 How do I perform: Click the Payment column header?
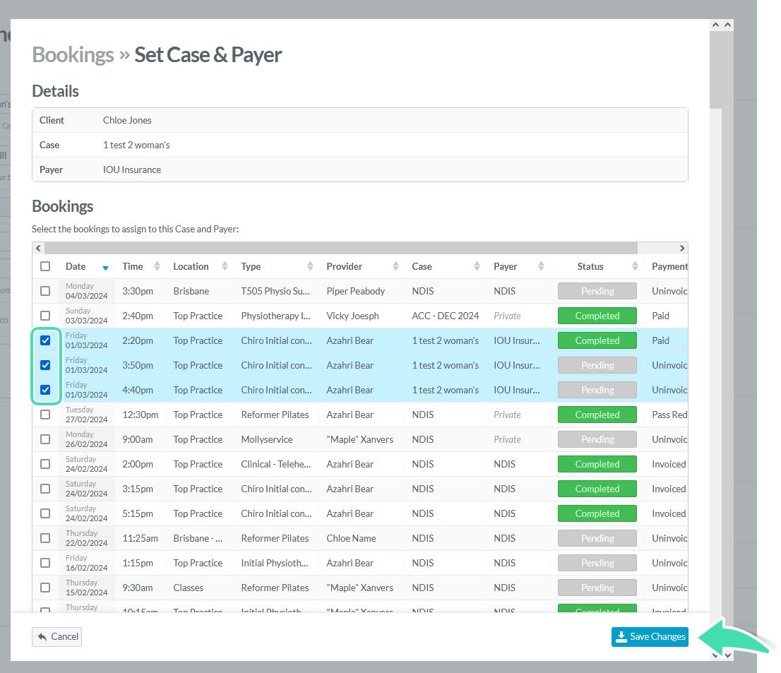(x=669, y=266)
